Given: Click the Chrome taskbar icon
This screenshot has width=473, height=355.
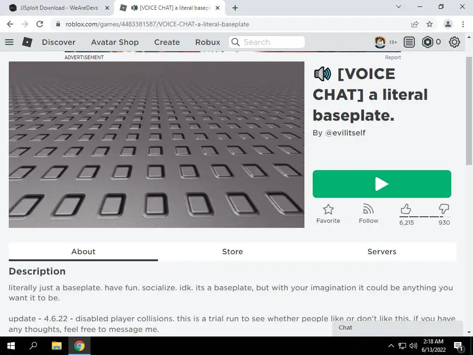Looking at the screenshot, I should (x=79, y=346).
